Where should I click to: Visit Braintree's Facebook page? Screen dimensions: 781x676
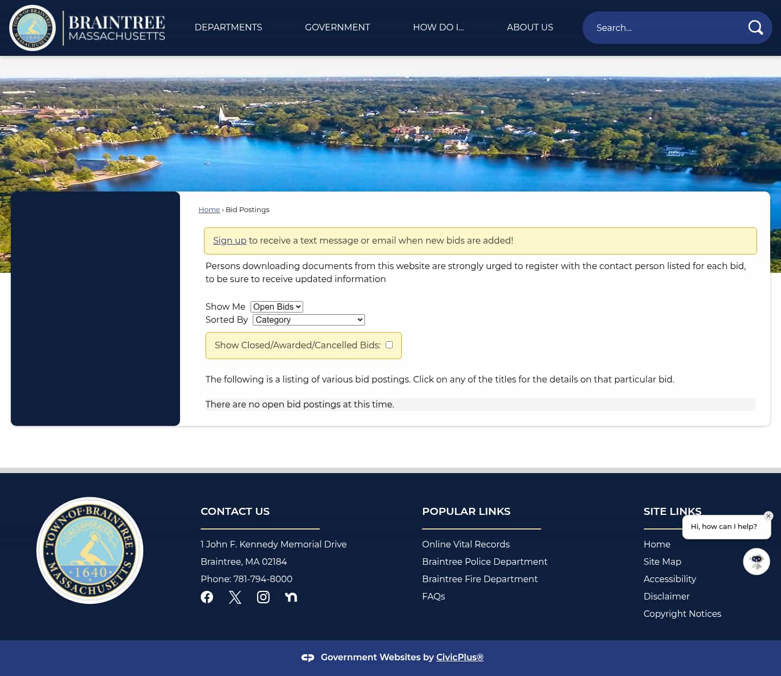point(207,597)
